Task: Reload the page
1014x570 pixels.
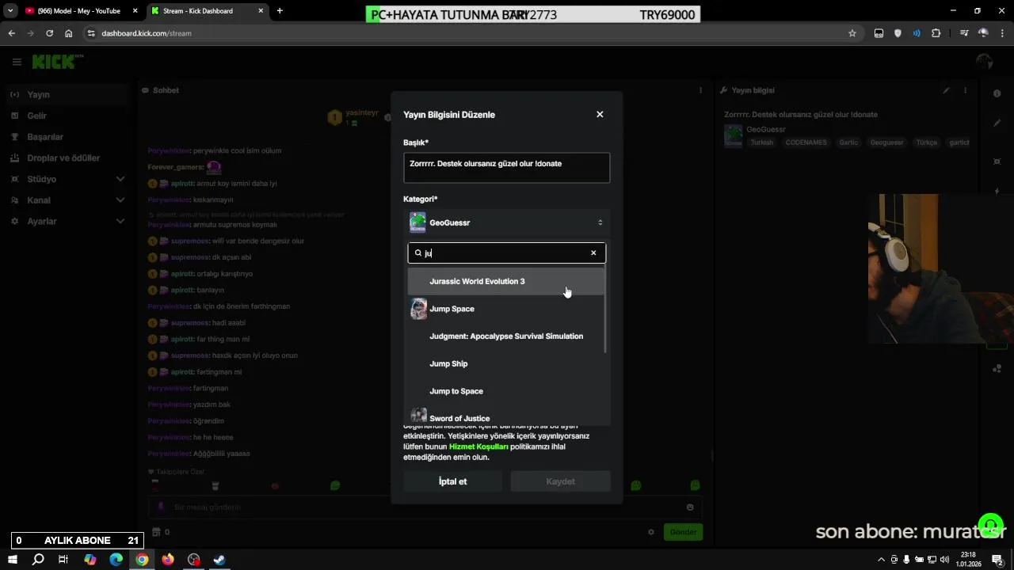Action: tap(49, 33)
